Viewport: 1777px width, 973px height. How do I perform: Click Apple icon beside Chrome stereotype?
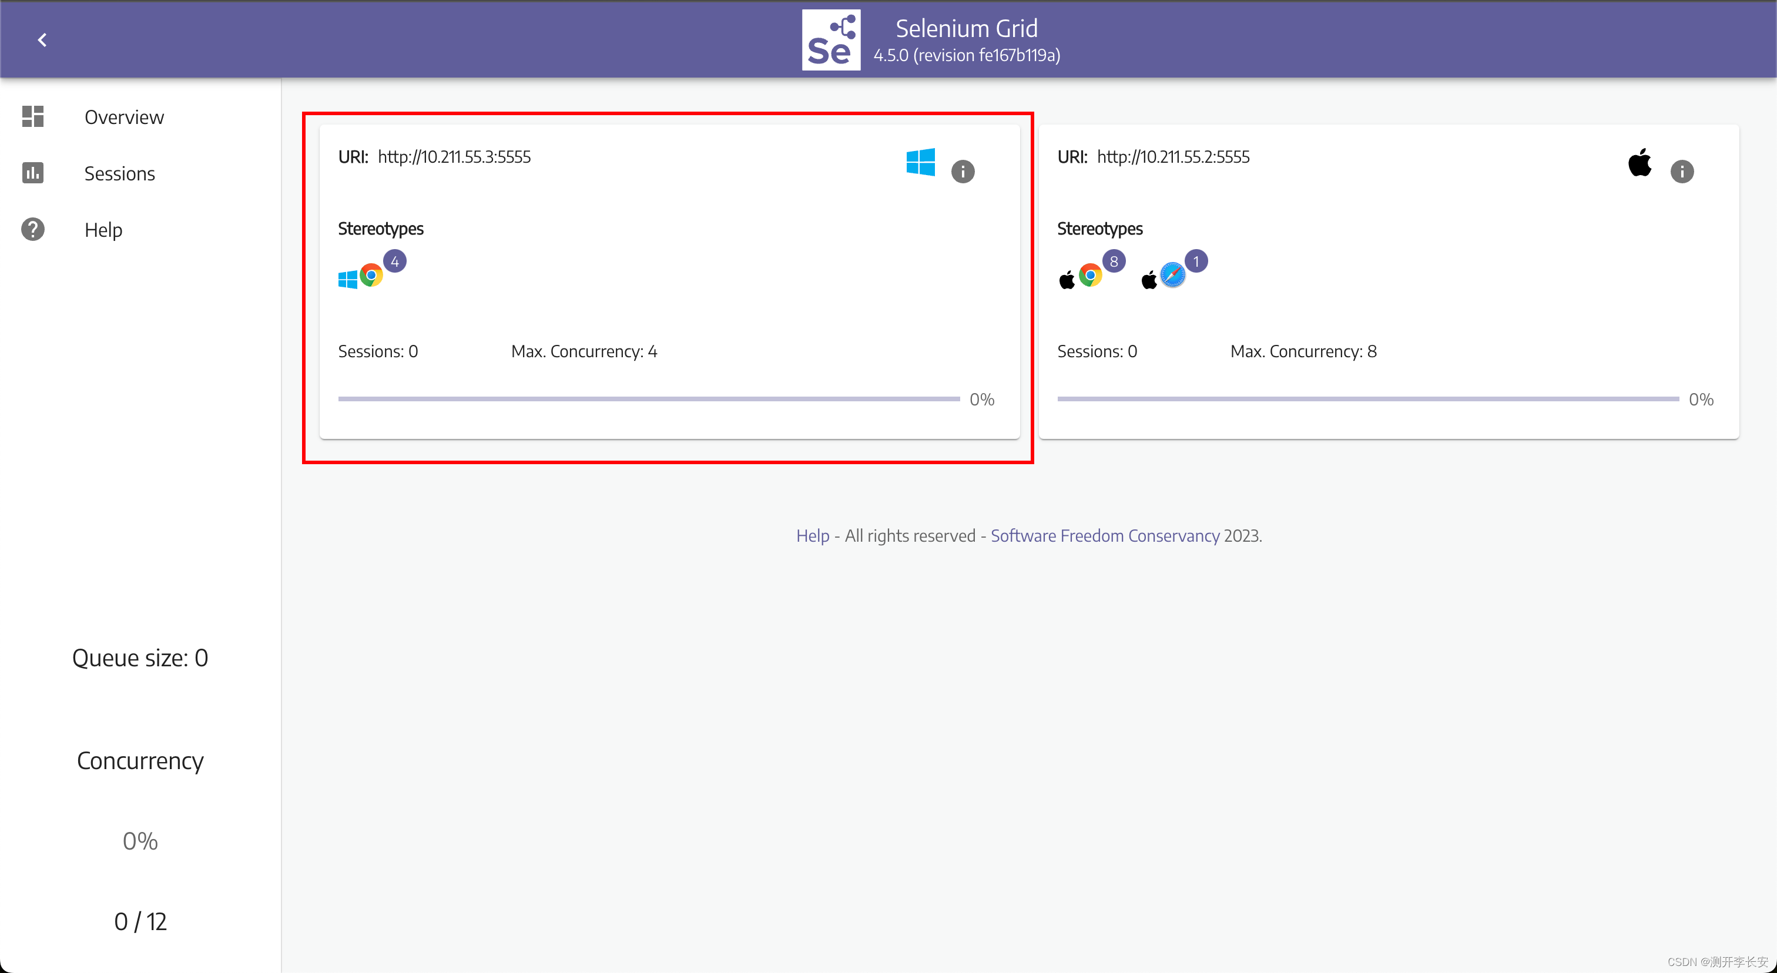(1067, 279)
